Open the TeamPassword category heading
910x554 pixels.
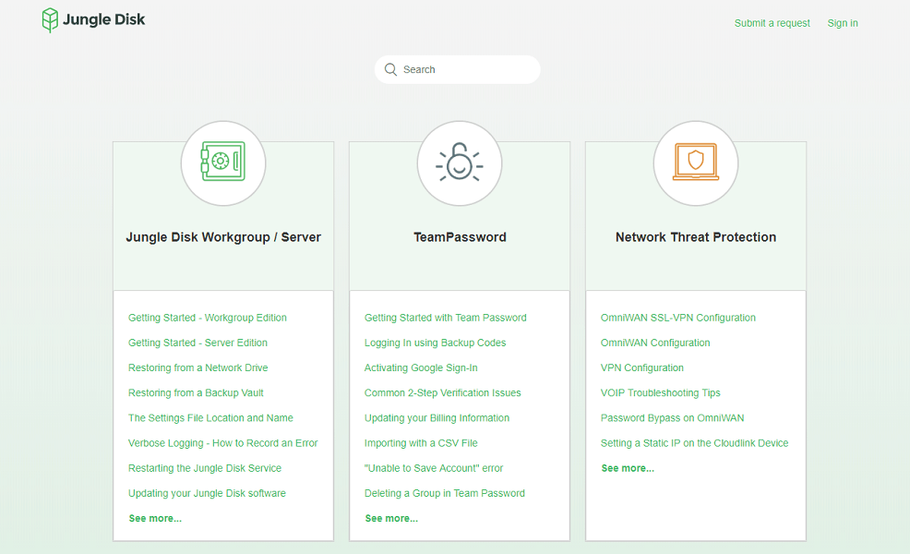click(x=460, y=237)
